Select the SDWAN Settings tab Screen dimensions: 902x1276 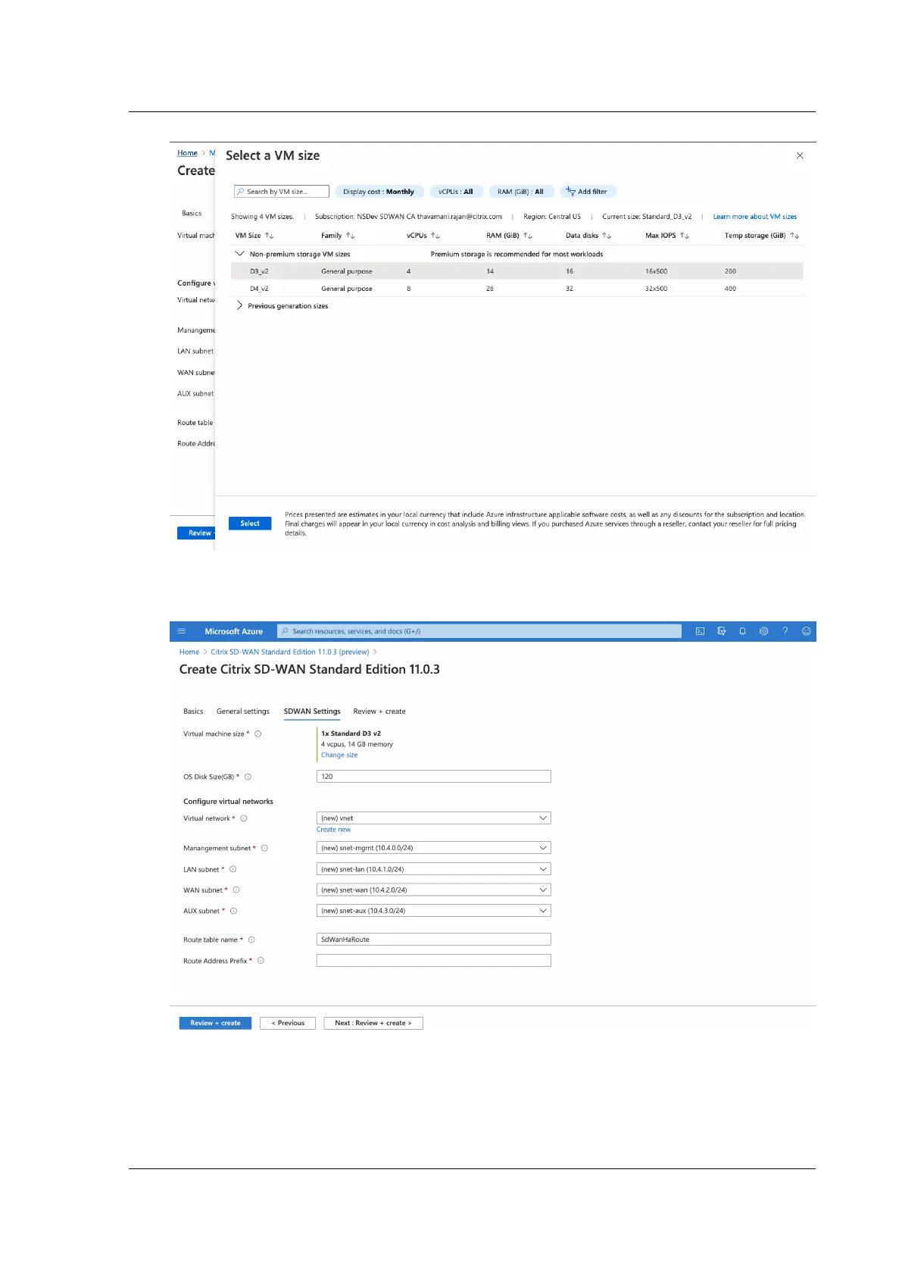(x=312, y=711)
